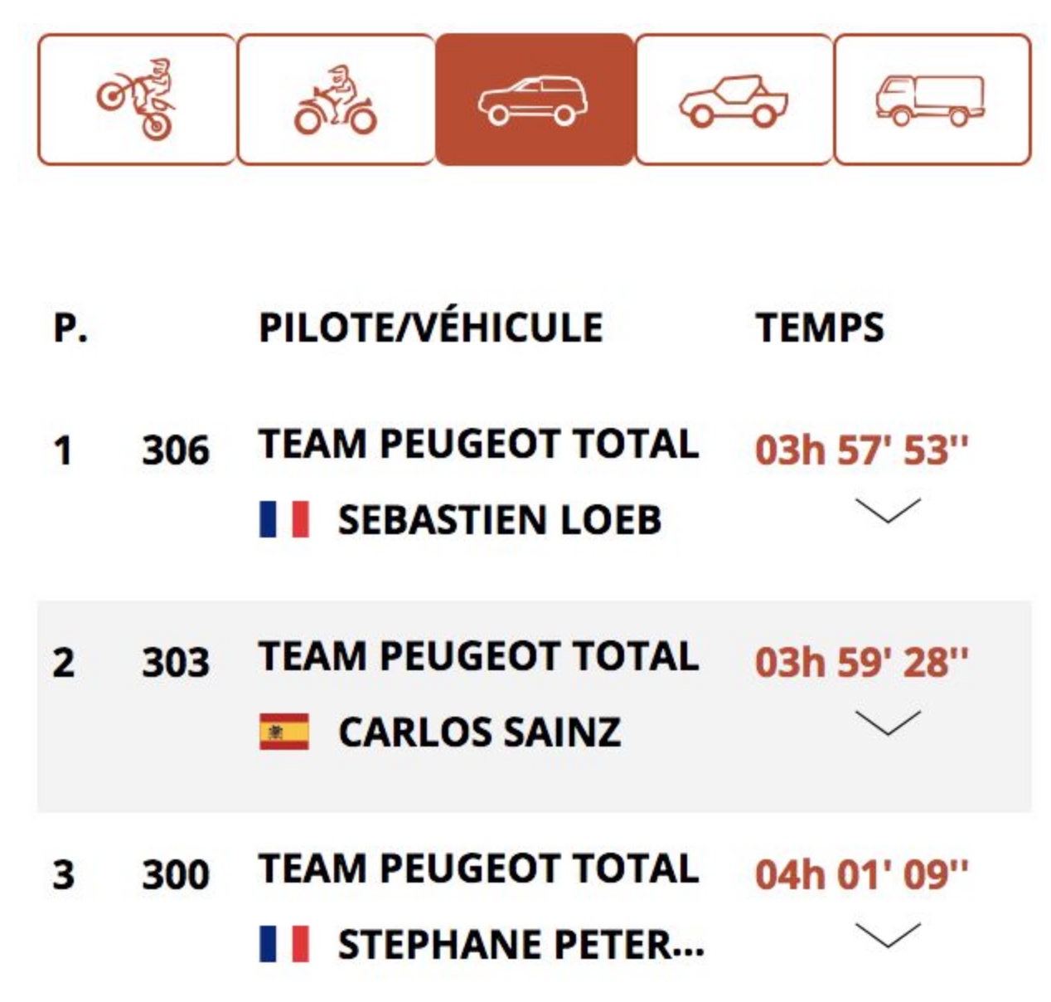The image size is (1051, 1002).
Task: Open the truck category icon
Action: tap(932, 100)
